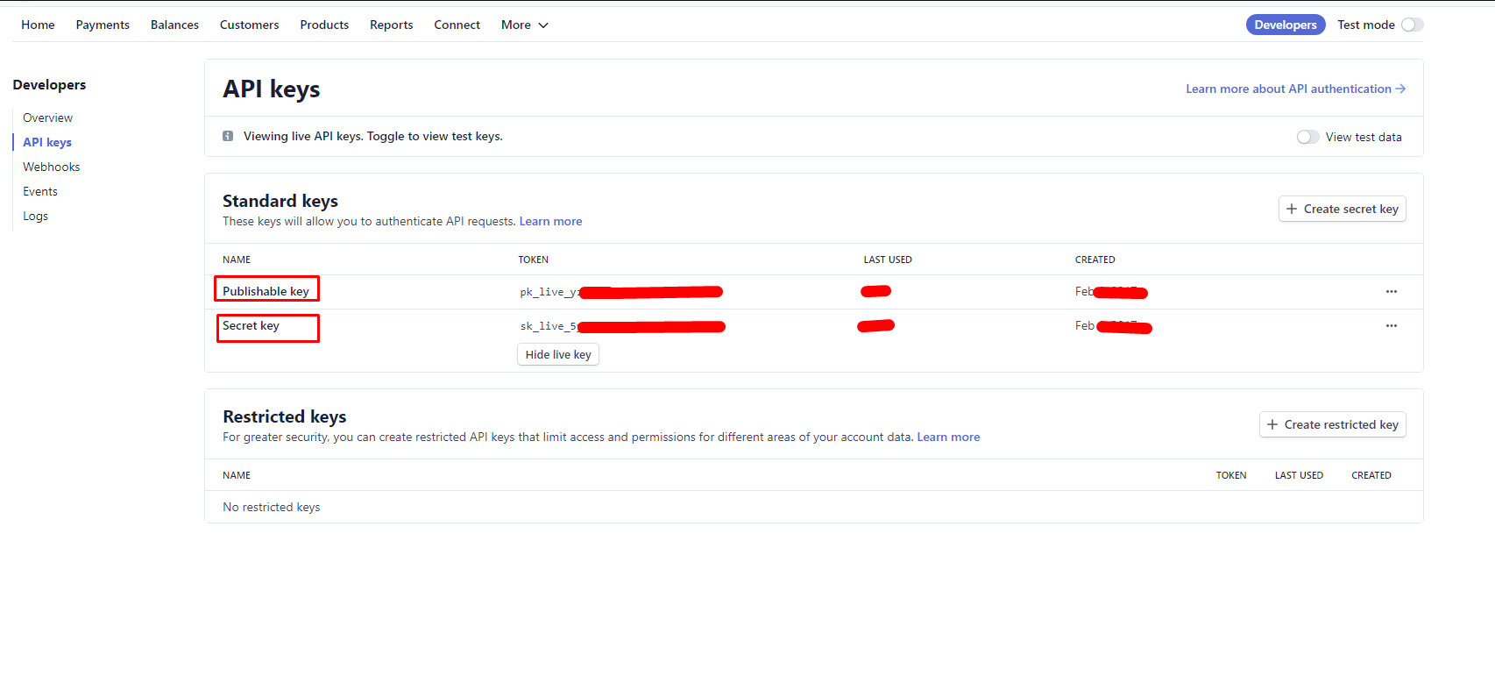Screen dimensions: 1495x683
Task: Click the Secret key name
Action: coord(251,325)
